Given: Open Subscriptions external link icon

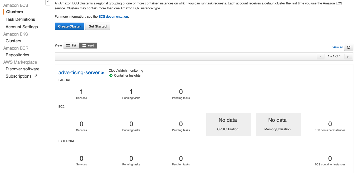Looking at the screenshot, I should pyautogui.click(x=35, y=76).
